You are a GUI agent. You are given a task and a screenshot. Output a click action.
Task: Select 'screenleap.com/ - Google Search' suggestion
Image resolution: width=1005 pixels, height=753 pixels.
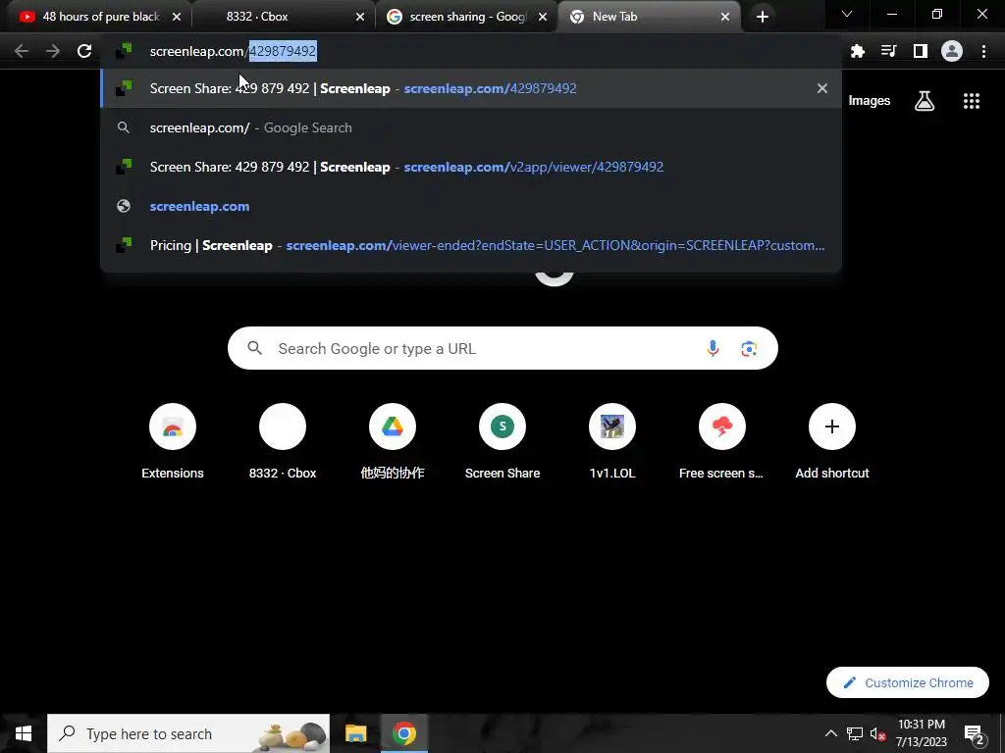click(x=471, y=127)
